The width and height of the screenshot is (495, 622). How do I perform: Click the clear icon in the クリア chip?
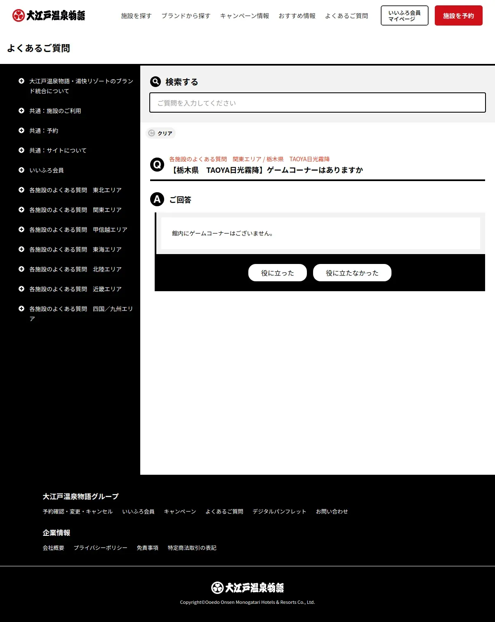point(151,133)
